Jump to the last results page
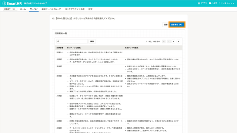 178,41
